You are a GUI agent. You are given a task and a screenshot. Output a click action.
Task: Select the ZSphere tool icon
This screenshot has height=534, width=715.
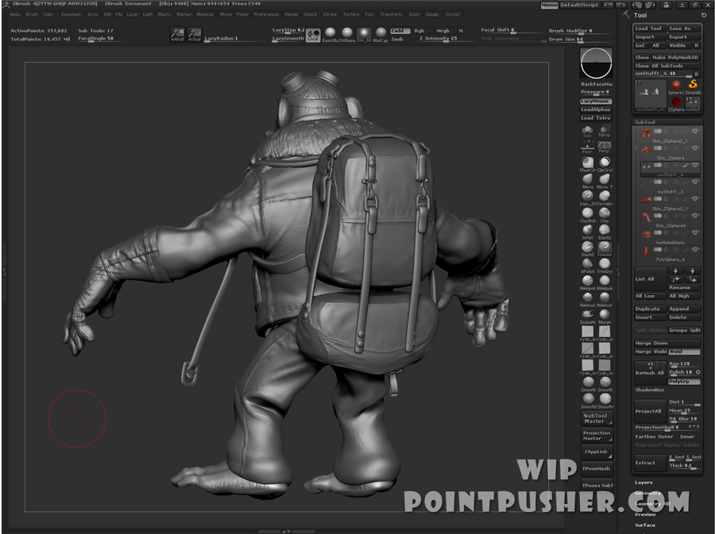(676, 103)
